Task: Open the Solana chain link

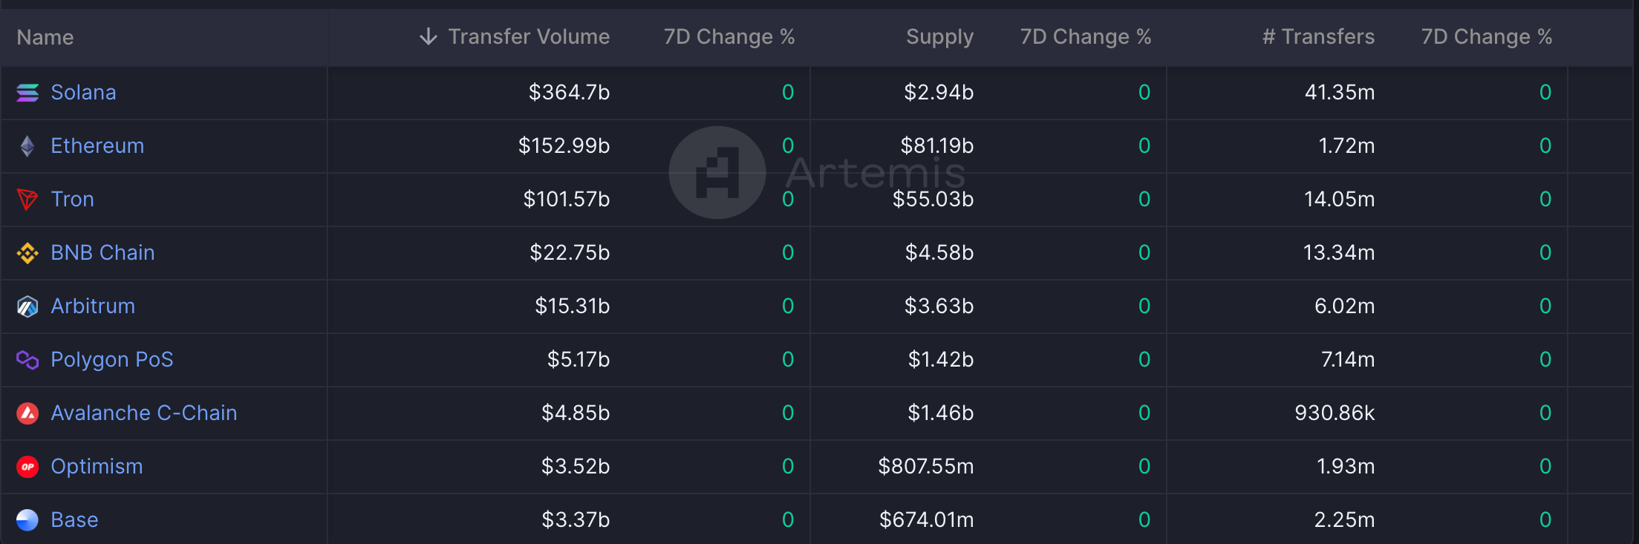Action: click(83, 93)
